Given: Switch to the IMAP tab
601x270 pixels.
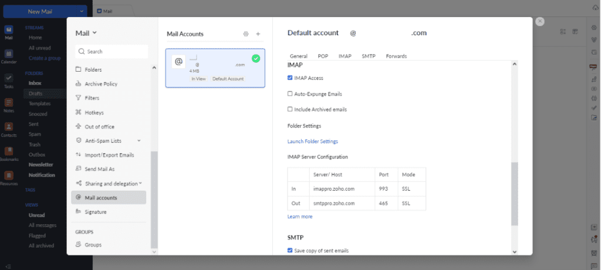Looking at the screenshot, I should [x=345, y=56].
